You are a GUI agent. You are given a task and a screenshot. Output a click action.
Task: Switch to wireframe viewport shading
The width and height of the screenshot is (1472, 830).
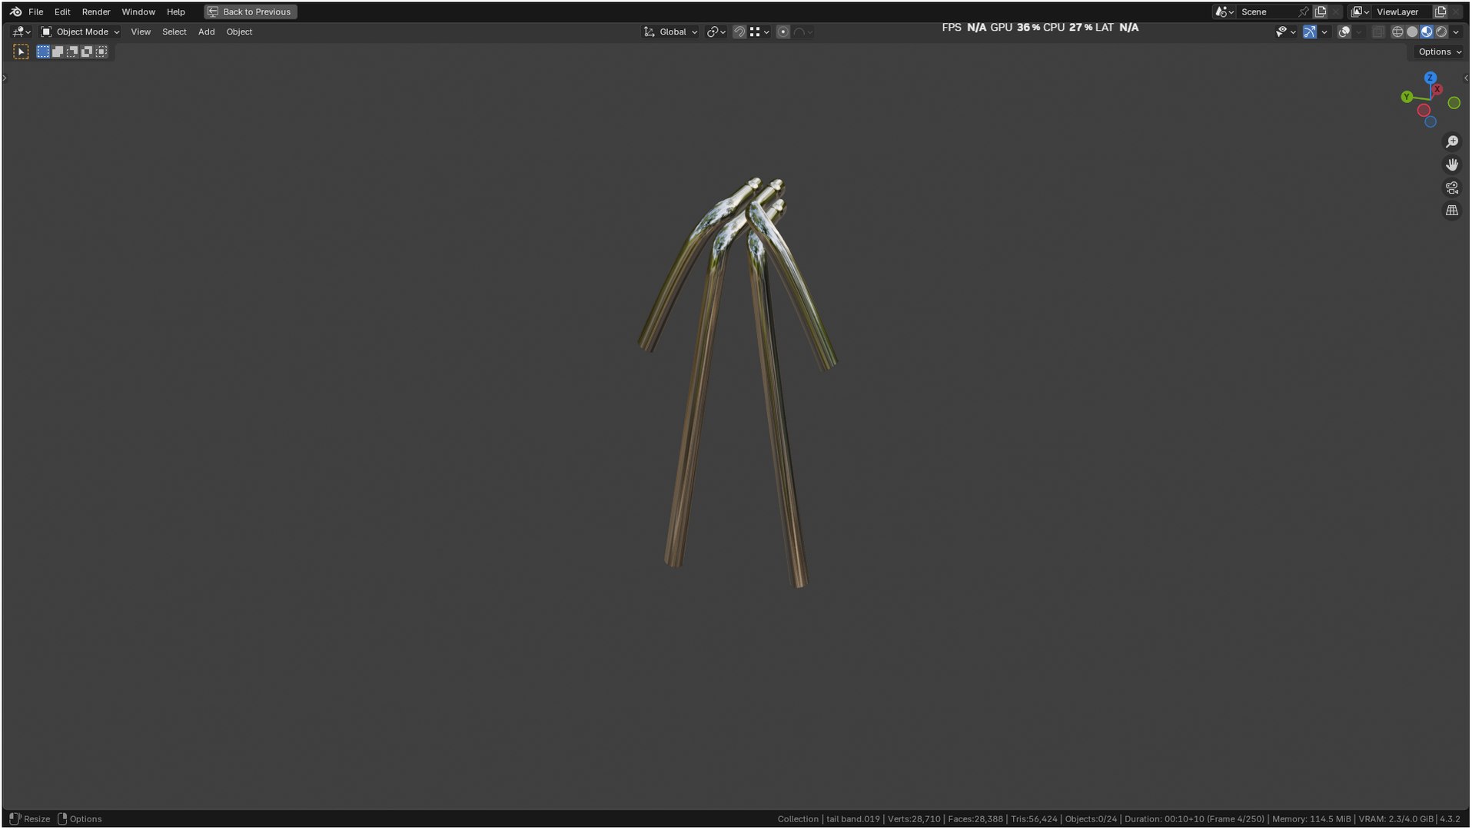click(1397, 32)
